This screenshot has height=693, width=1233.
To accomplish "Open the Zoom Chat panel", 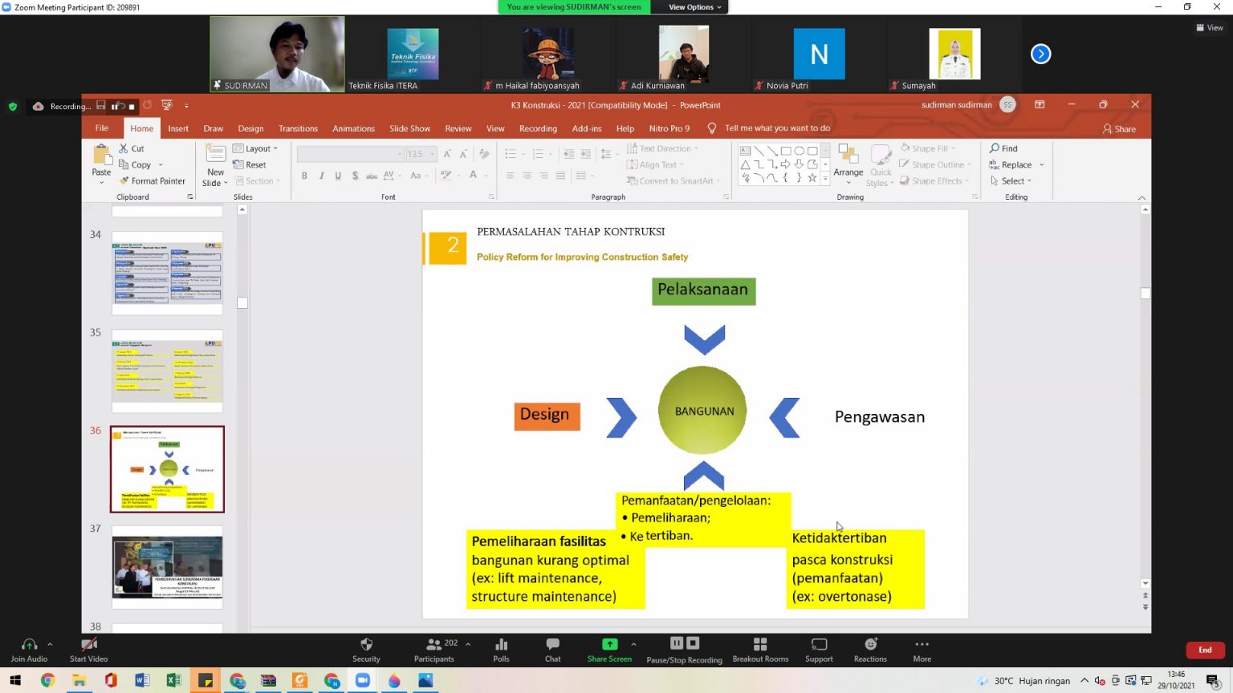I will [552, 649].
